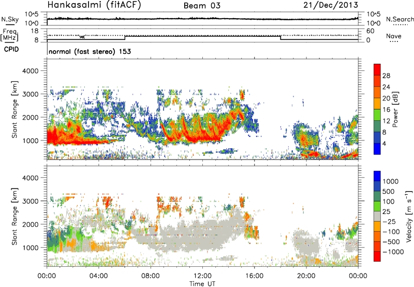The height and width of the screenshot is (287, 414).
Task: Click the frequency step-up near 06:00 UT
Action: tap(125, 38)
